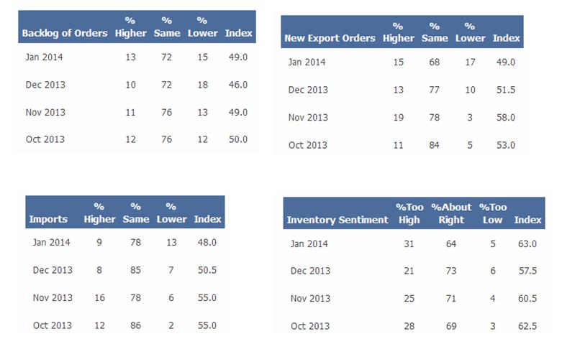Select the 50.5 index in Imports table

click(207, 269)
